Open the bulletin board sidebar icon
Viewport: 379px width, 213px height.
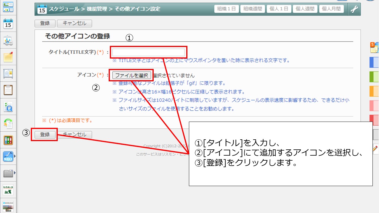click(8, 73)
